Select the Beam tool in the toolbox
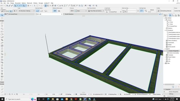The height and width of the screenshot is (101, 180). (2, 29)
